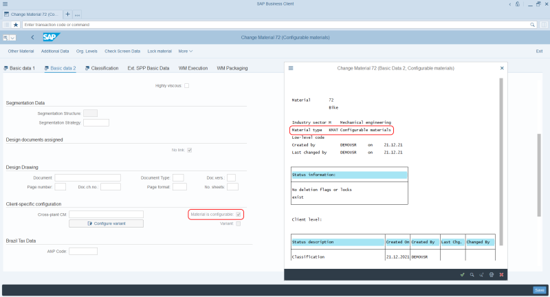
Task: Close the Change Material 72 dialog
Action: pyautogui.click(x=502, y=68)
